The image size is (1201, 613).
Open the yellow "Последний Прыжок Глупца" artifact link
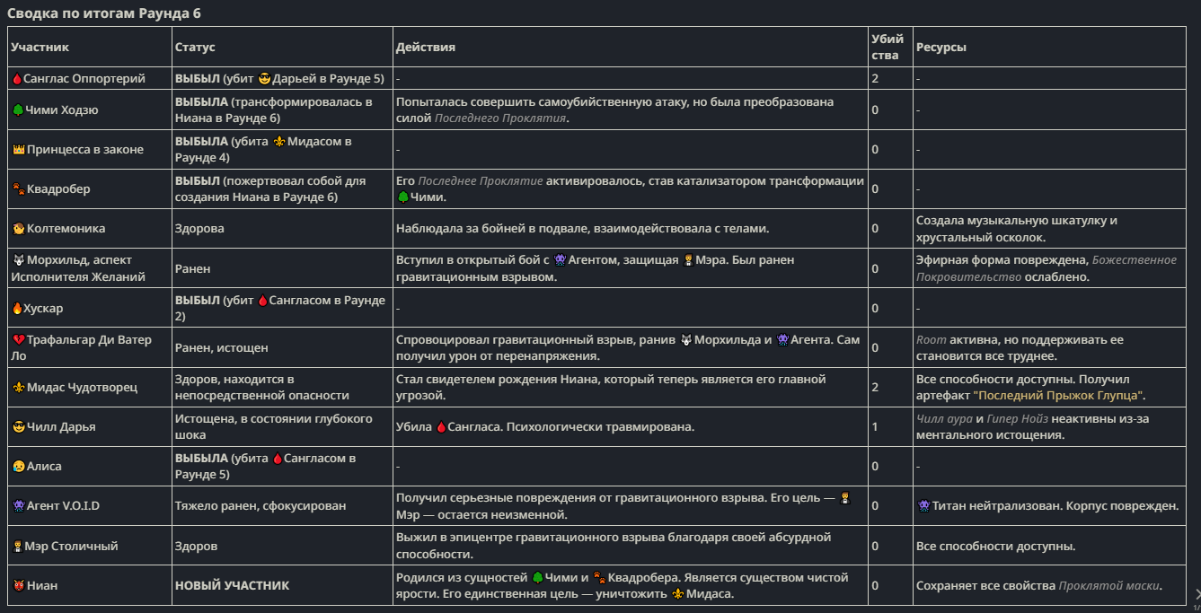pyautogui.click(x=1058, y=396)
